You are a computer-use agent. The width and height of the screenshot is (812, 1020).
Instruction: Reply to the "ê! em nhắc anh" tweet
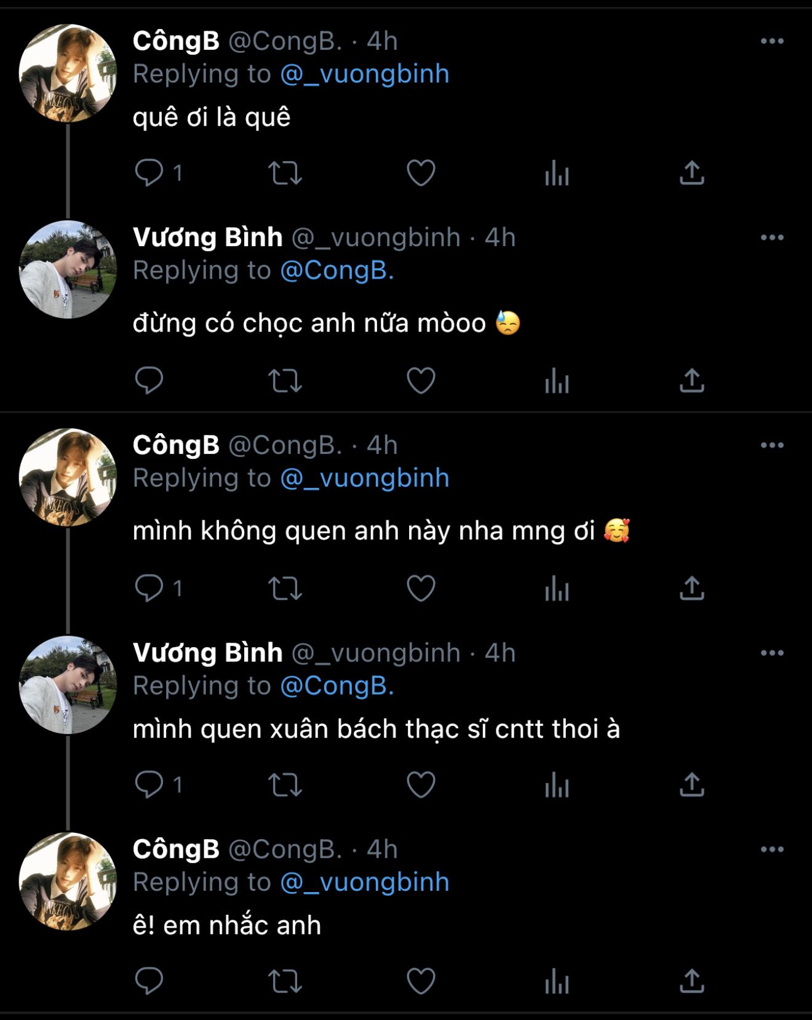(x=149, y=981)
